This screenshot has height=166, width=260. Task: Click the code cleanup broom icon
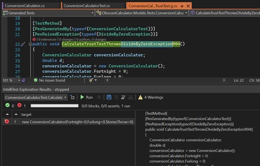[91, 80]
